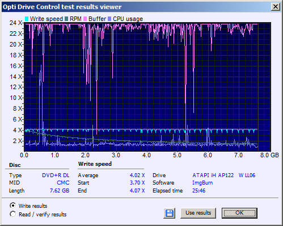Confirm with the OK button
This screenshot has height=226, width=283.
click(x=239, y=213)
